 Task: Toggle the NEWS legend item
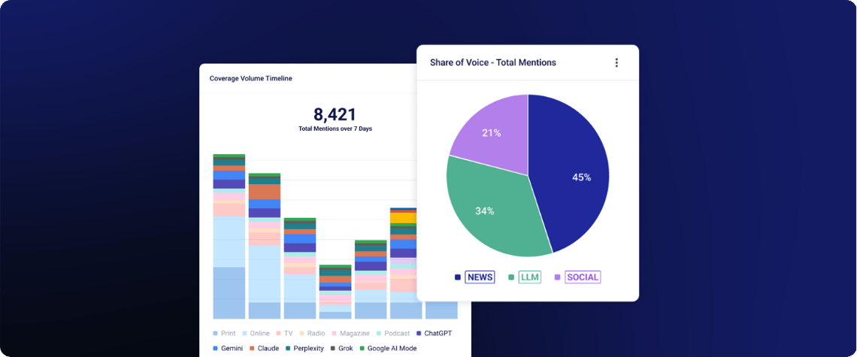[x=474, y=277]
